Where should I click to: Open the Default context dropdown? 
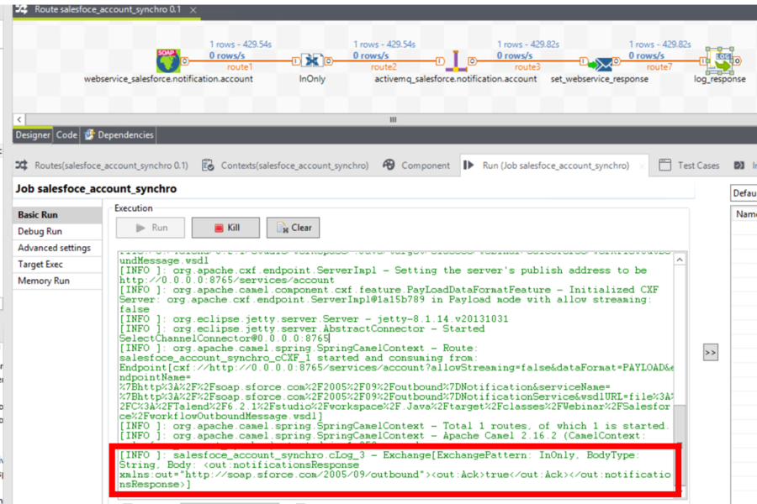pos(744,193)
